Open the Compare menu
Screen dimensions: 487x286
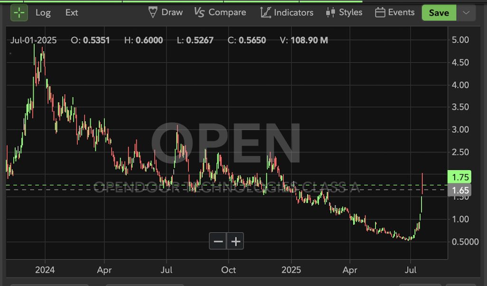[x=220, y=12]
